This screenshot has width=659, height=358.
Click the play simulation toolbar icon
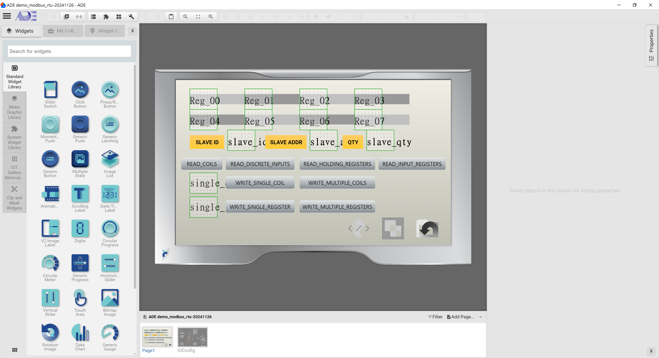click(x=67, y=16)
